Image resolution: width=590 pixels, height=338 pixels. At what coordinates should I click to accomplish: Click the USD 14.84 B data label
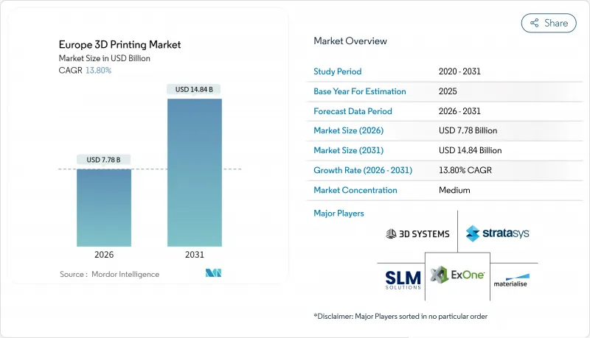click(195, 90)
